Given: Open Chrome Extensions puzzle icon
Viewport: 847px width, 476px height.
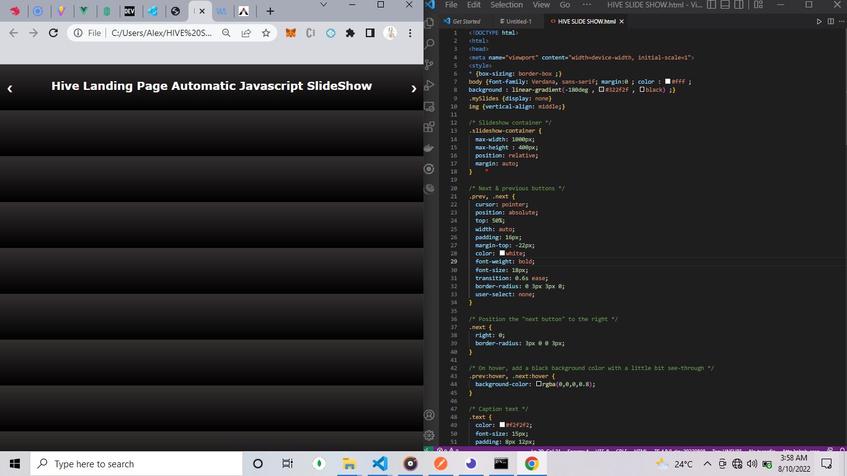Looking at the screenshot, I should click(x=350, y=33).
